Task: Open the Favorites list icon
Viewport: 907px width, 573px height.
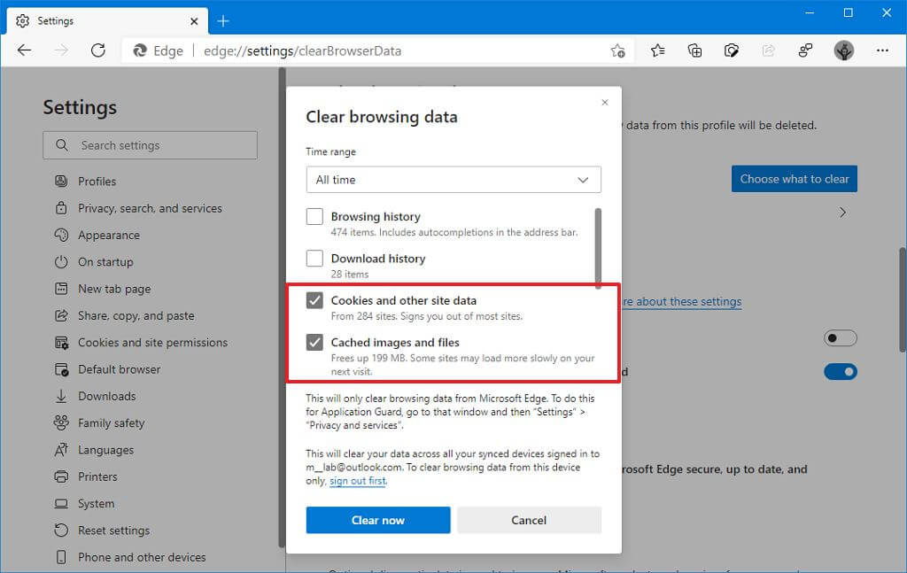Action: 658,50
